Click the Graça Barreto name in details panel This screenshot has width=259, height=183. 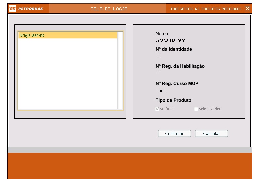pyautogui.click(x=170, y=41)
